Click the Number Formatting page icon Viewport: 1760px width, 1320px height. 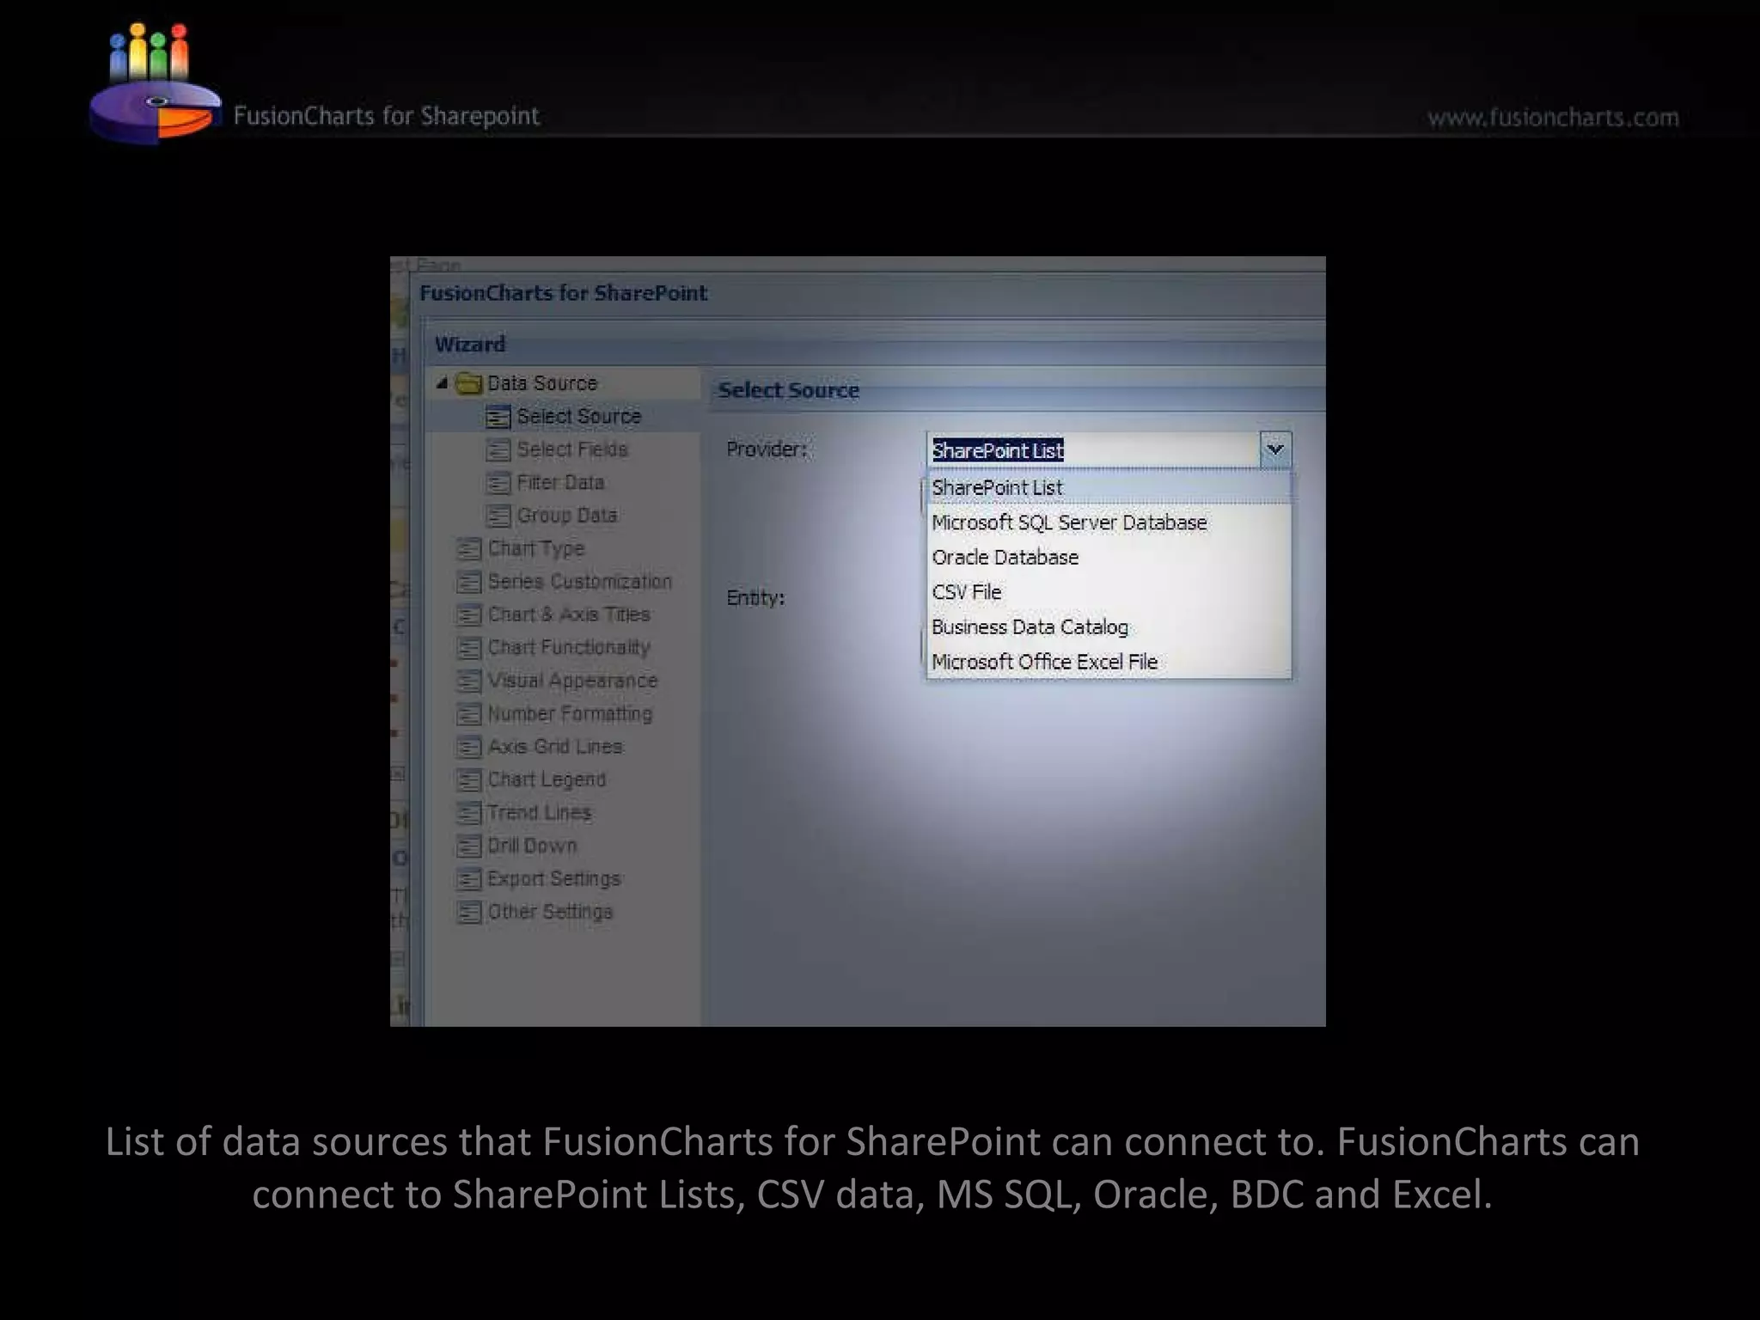pyautogui.click(x=468, y=714)
